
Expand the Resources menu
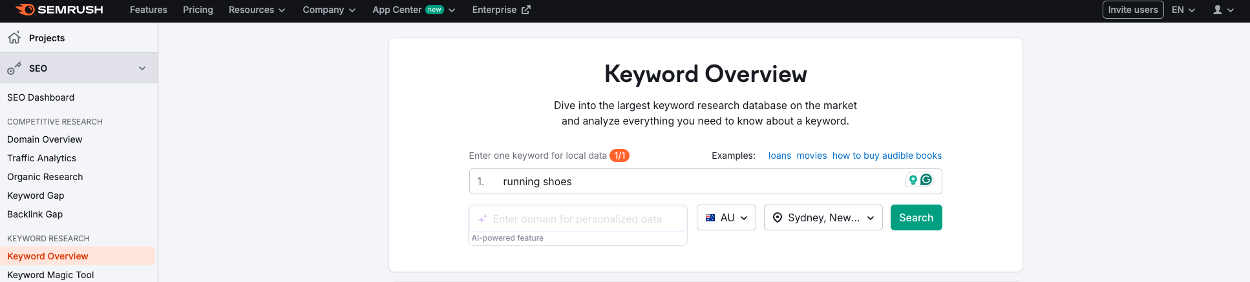(257, 10)
